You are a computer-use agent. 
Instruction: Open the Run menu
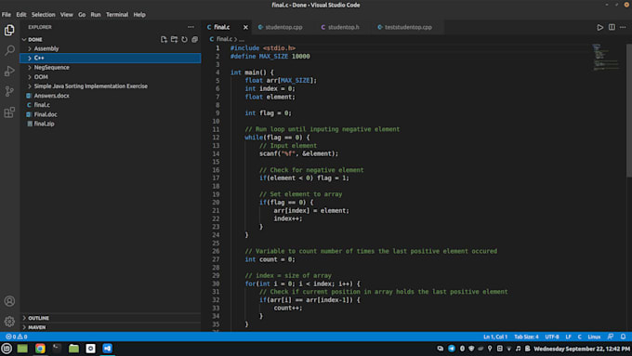[x=96, y=15]
